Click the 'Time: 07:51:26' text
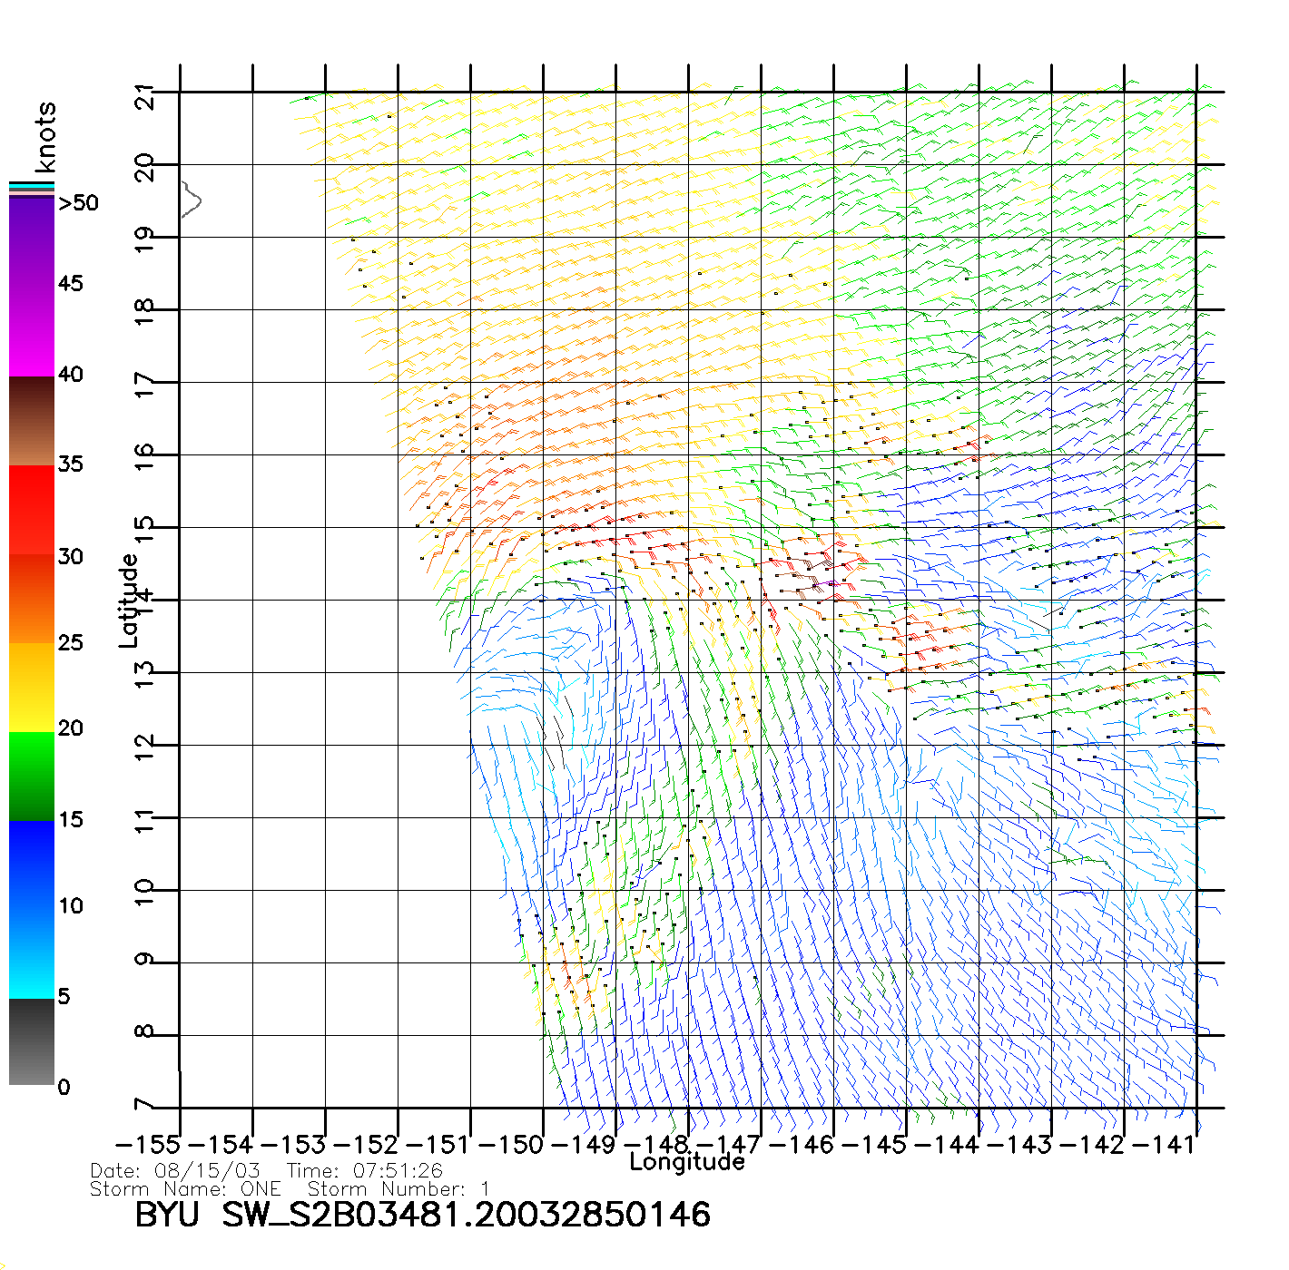The image size is (1289, 1270). [365, 1171]
